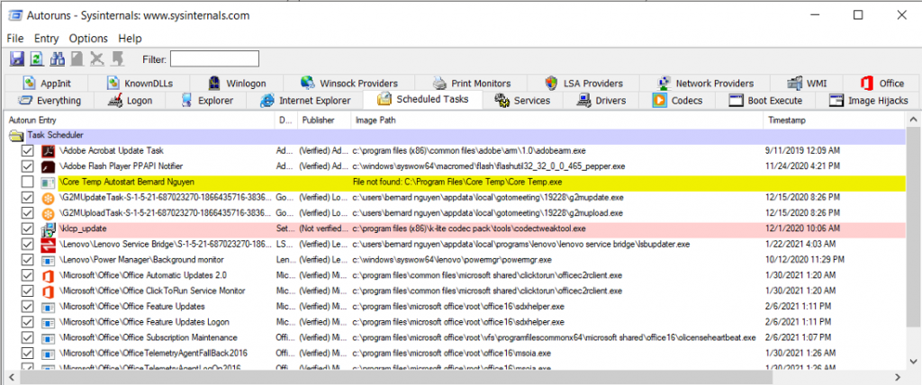This screenshot has height=385, width=922.
Task: Click the Office ClickToRun Service Monitor icon
Action: coord(48,291)
